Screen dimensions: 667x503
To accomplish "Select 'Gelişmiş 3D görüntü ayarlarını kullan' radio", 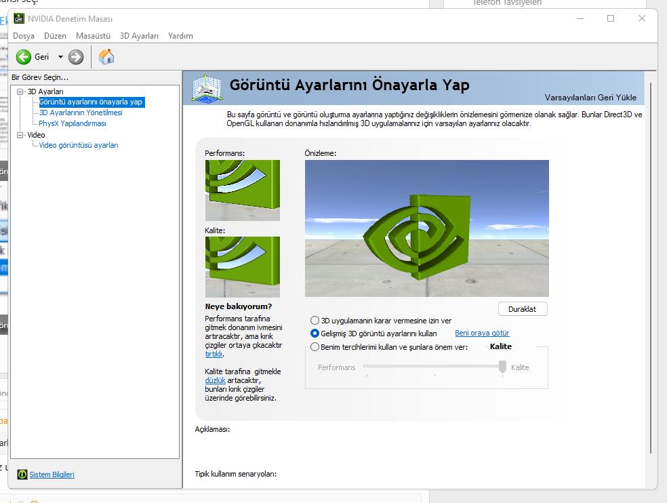I will click(x=315, y=334).
